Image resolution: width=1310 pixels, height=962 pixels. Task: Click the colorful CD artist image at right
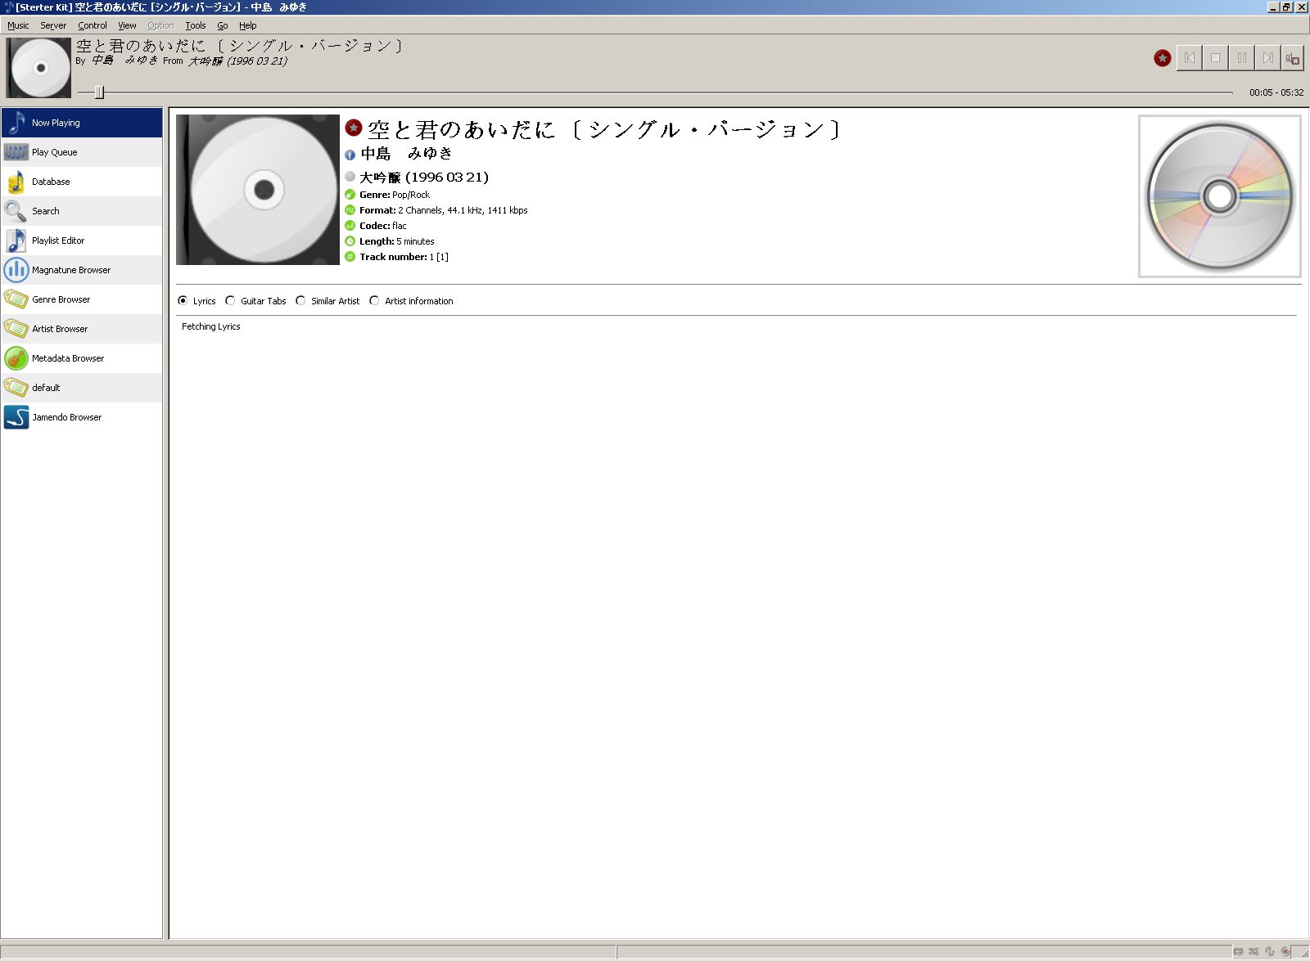coord(1220,196)
